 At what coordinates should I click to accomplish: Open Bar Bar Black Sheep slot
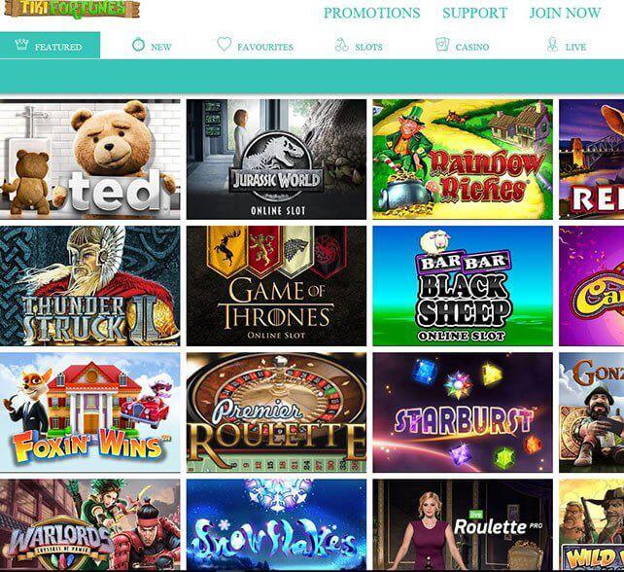point(463,286)
